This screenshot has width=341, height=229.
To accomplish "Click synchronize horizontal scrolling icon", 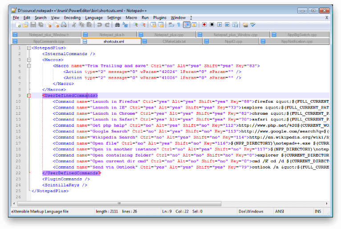I will point(161,25).
